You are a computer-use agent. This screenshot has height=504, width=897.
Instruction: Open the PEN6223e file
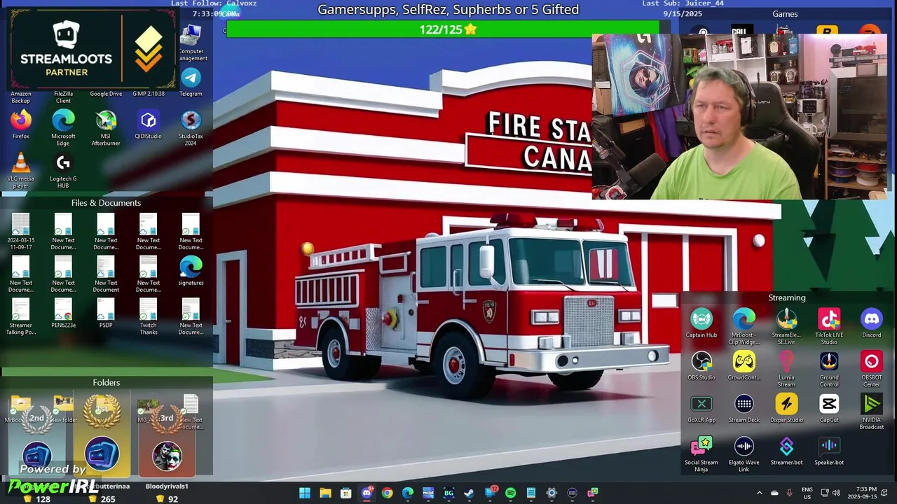tap(63, 313)
